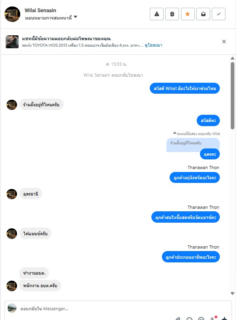Image resolution: width=236 pixels, height=320 pixels.
Task: Close the ad reply notification banner
Action: pyautogui.click(x=224, y=41)
